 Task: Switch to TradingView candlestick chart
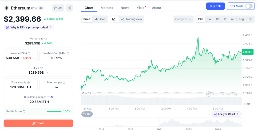coord(132,19)
